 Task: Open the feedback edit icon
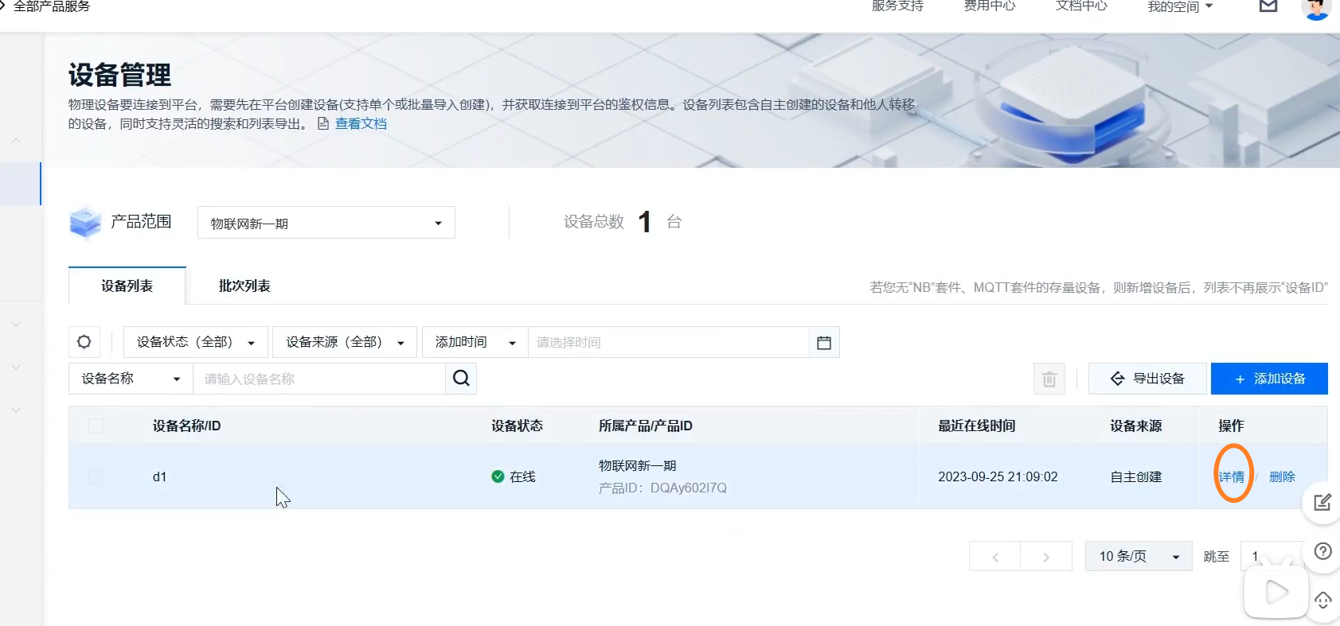point(1322,502)
